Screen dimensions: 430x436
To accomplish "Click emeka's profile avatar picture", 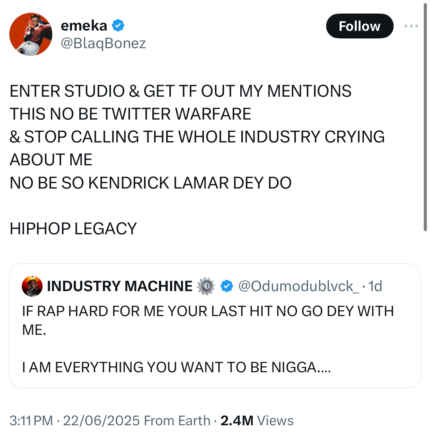I will [31, 34].
